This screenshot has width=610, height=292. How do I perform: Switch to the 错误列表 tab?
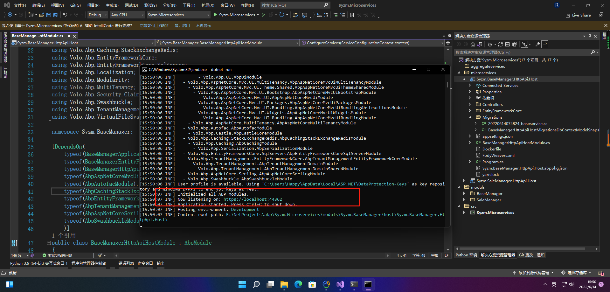pos(126,263)
